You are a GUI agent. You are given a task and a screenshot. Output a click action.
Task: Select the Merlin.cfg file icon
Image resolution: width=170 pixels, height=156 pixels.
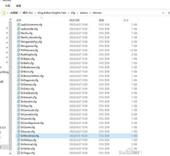pos(18,33)
